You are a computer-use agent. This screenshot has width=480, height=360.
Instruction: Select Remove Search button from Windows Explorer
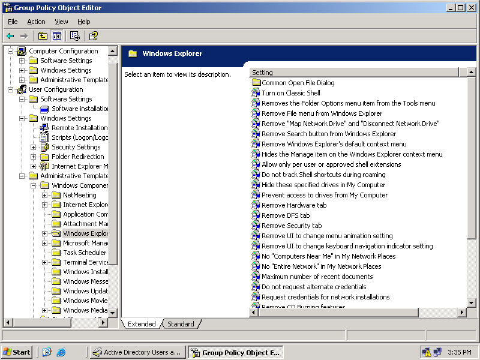[x=329, y=134]
